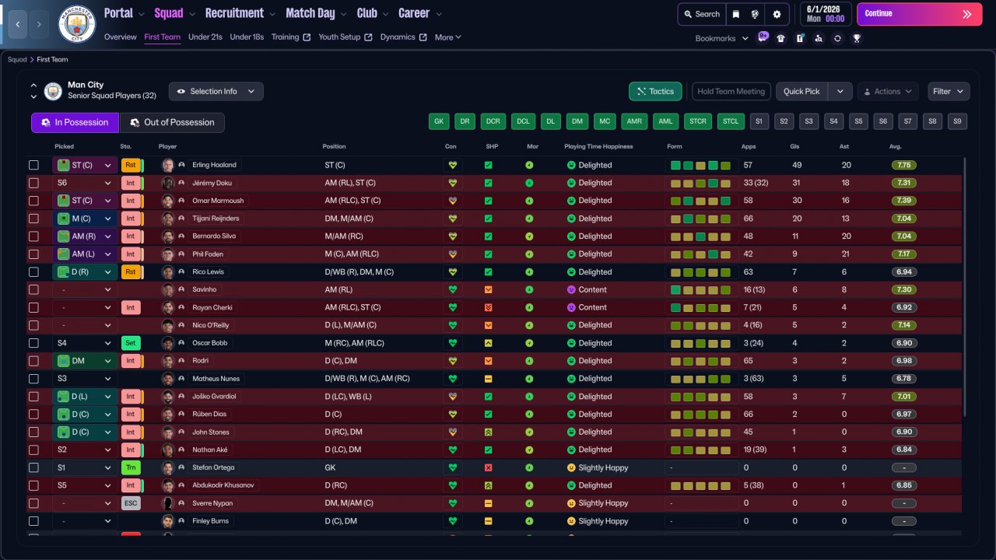The height and width of the screenshot is (560, 996).
Task: Click Jérémy Doku's morale icon
Action: [x=529, y=183]
